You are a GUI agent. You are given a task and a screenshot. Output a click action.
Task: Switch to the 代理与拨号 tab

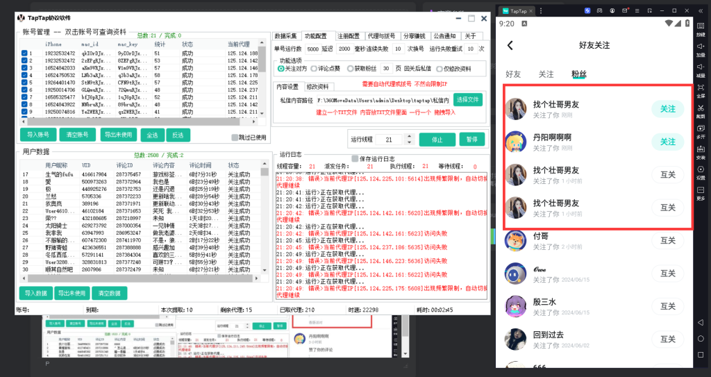[x=381, y=36]
